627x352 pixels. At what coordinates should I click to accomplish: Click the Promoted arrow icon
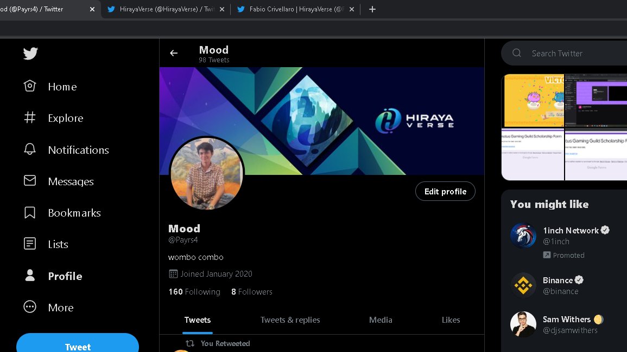pos(547,255)
